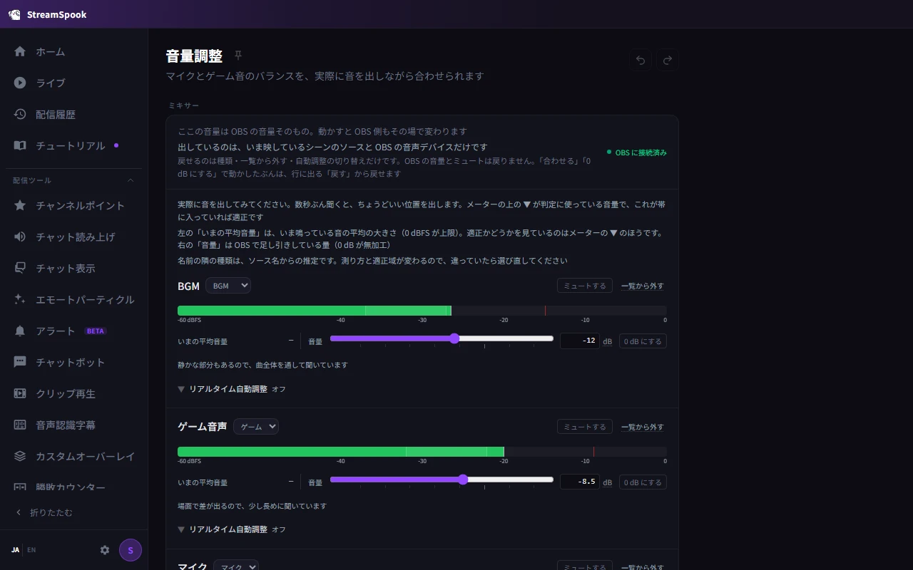Click カスタムオーバーレイ layers icon

(x=20, y=456)
